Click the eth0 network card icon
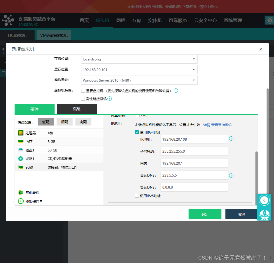 (x=21, y=167)
